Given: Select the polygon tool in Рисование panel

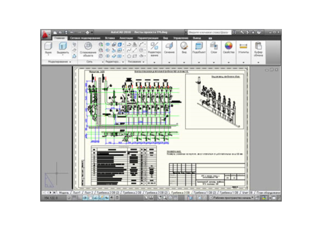Looking at the screenshot, I should [x=129, y=56].
